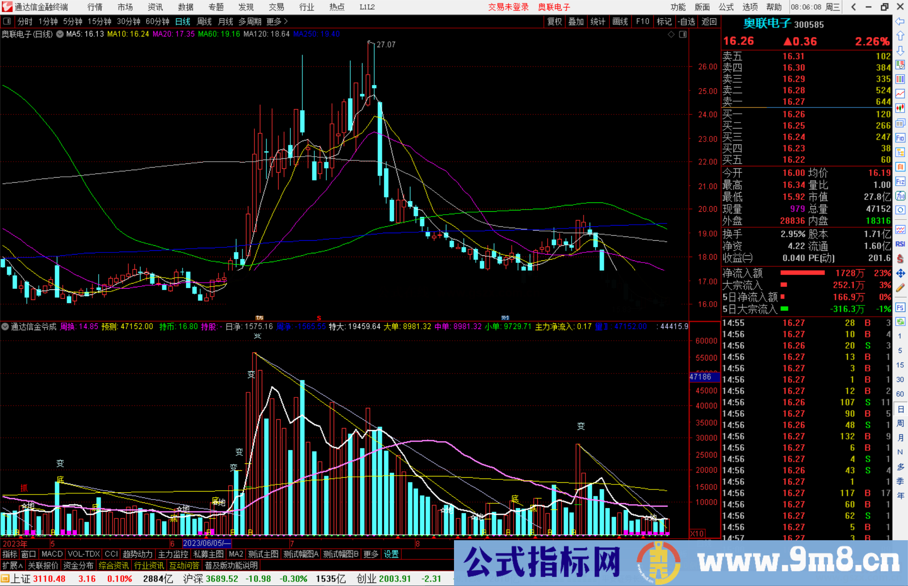Select 日线 daily period
Viewport: 908px width, 586px height.
pos(183,21)
